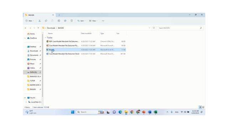This screenshot has height=128, width=228.
Task: Open DATA (D:) drive in sidebar
Action: [x=32, y=72]
